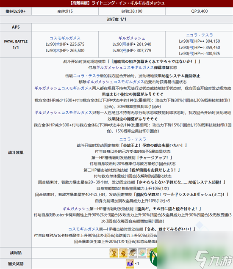
Task: Open ギルガメッシュ link on 弹幕准备状态 line
Action: tap(109, 68)
